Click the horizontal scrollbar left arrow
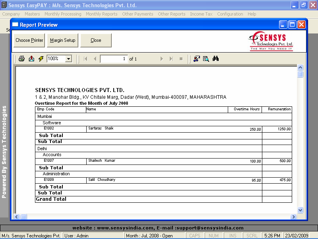 tap(17, 217)
